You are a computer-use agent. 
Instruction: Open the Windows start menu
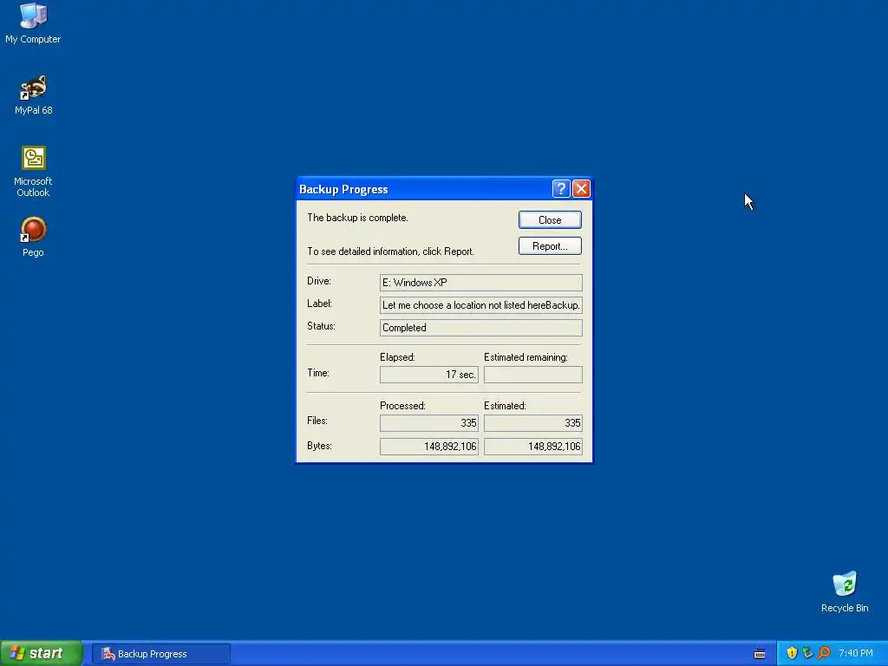tap(41, 653)
